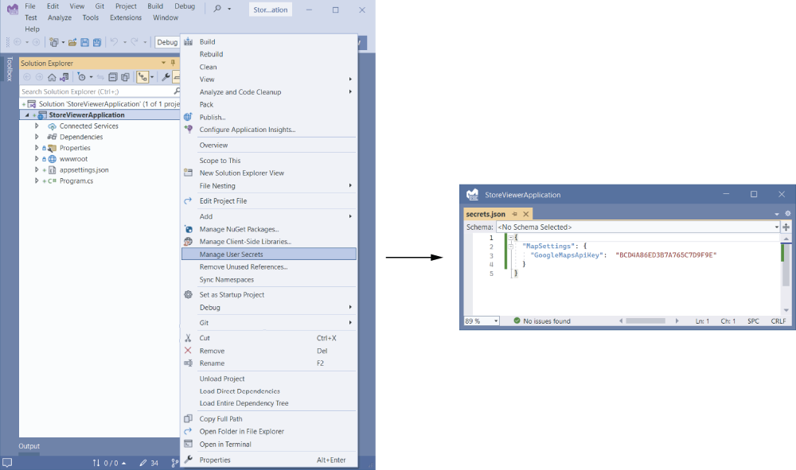796x470 pixels.
Task: Click the Show All Files icon
Action: point(125,77)
